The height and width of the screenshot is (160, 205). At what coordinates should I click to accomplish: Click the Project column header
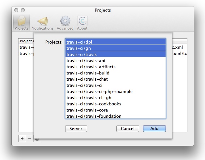[26, 41]
